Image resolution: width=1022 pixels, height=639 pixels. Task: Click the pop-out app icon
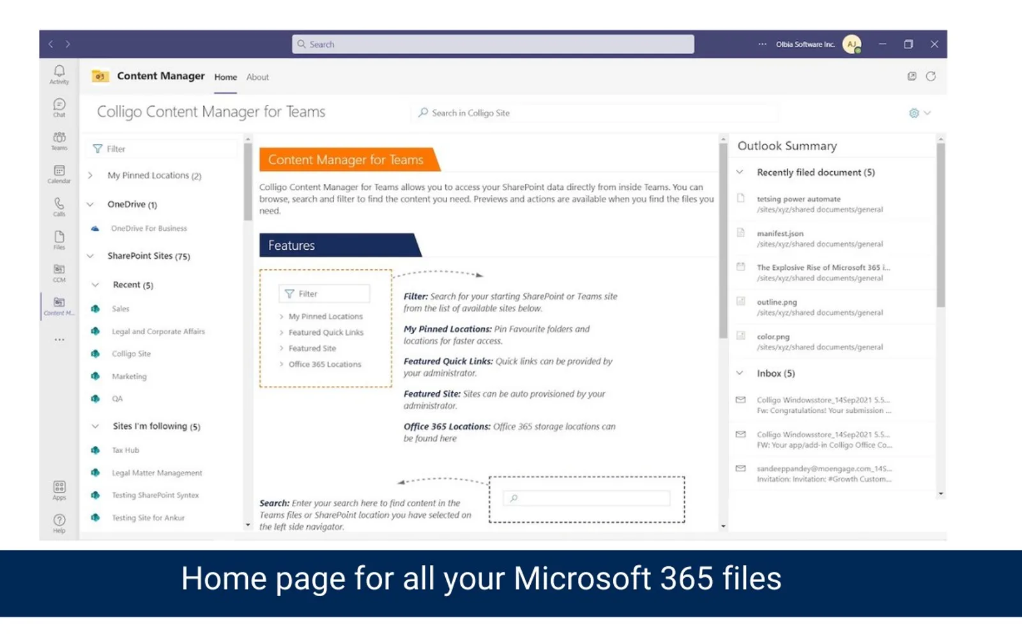(x=911, y=77)
